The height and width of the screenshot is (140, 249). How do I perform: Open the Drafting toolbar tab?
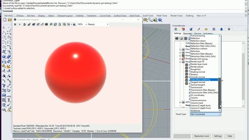189,16
